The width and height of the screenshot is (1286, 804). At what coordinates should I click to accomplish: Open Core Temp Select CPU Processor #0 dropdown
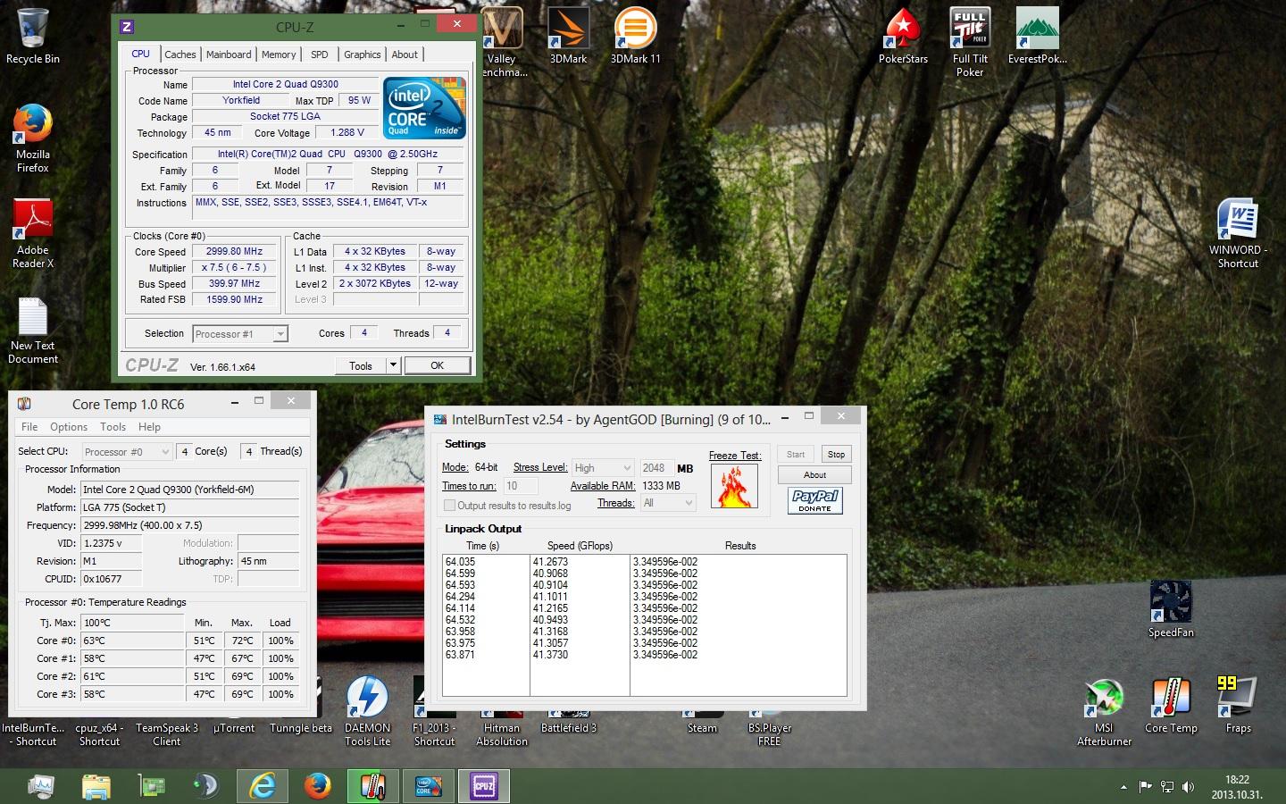[127, 452]
